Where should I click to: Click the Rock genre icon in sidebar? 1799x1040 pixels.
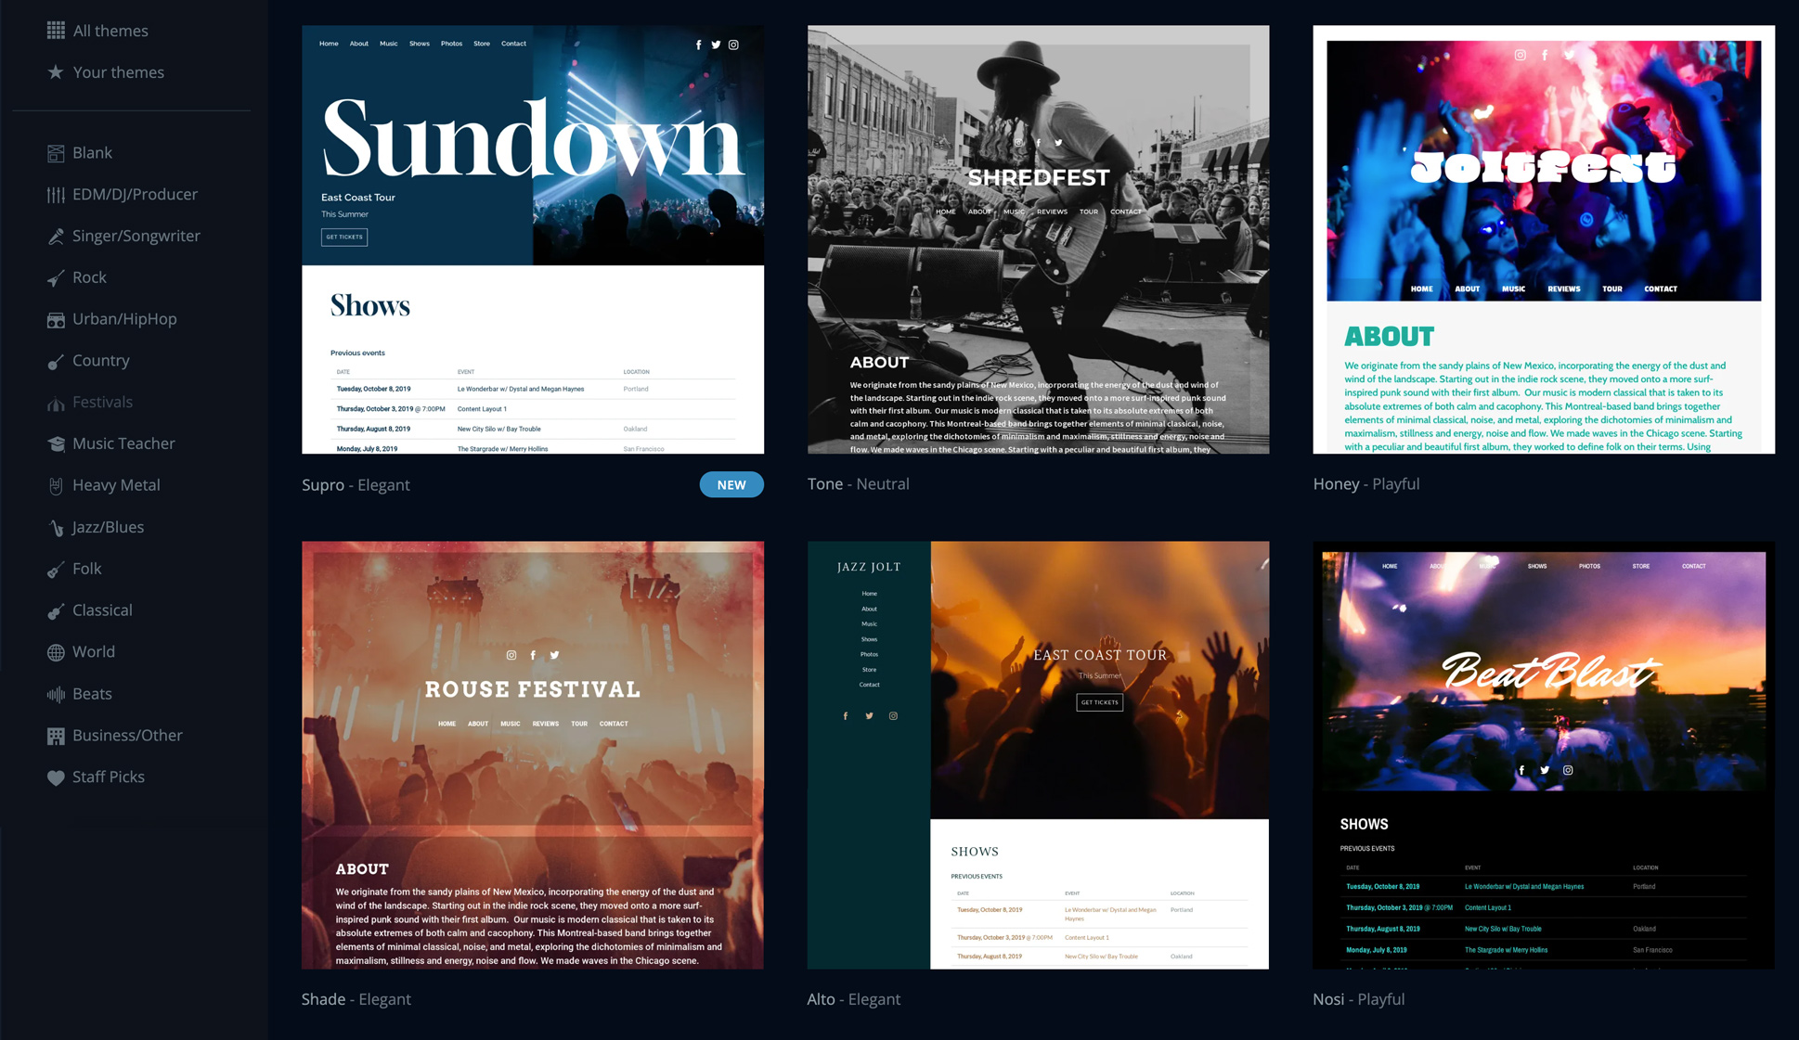[57, 277]
